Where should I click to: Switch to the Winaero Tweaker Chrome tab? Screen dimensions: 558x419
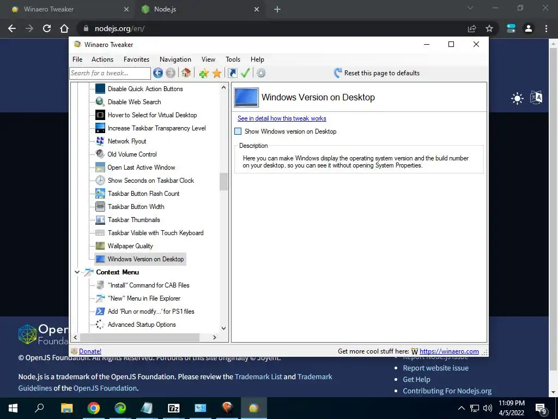(x=68, y=9)
